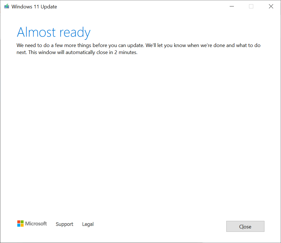Open the Support link
This screenshot has width=281, height=243.
pos(64,224)
